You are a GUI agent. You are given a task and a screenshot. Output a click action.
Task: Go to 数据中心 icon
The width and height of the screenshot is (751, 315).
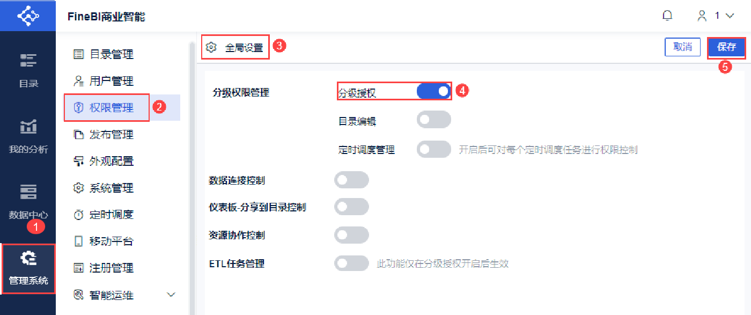(28, 192)
